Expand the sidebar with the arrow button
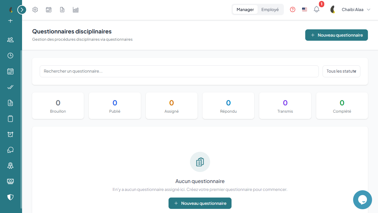This screenshot has width=378, height=213. 22,10
